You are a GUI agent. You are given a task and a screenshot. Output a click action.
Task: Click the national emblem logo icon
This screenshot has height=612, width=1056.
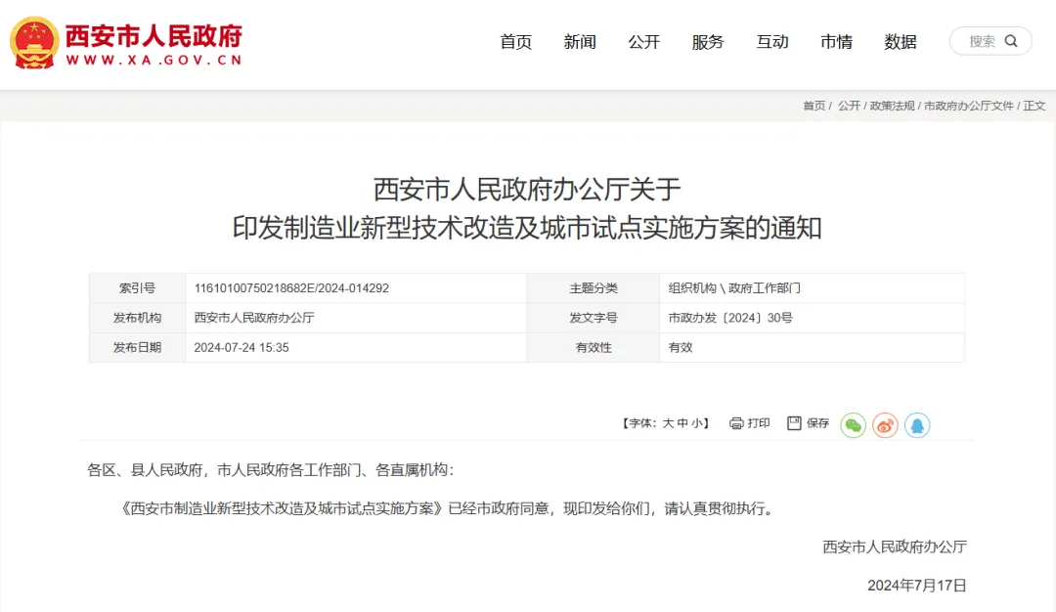[33, 42]
